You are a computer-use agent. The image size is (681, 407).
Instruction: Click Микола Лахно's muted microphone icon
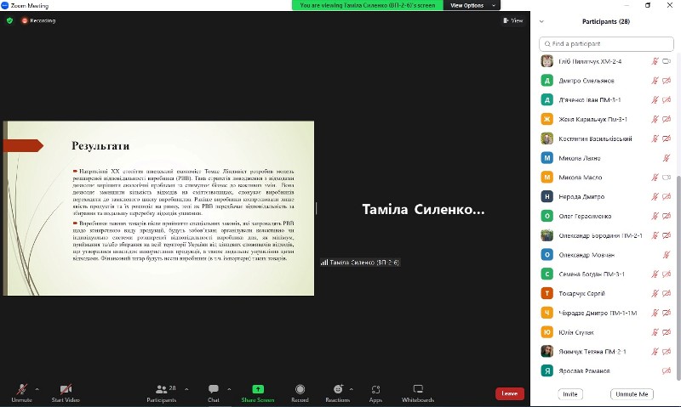(x=667, y=158)
